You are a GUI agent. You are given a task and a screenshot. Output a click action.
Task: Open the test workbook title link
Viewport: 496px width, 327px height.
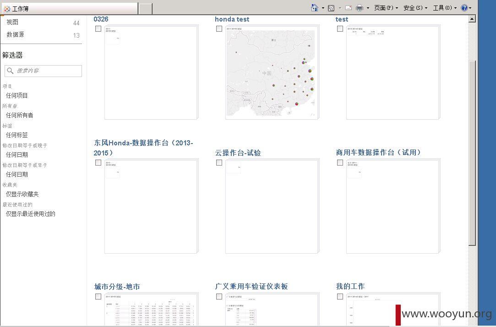(342, 19)
